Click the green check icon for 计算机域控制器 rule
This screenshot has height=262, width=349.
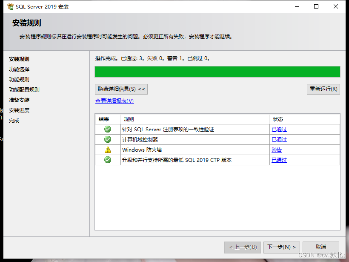pos(108,139)
